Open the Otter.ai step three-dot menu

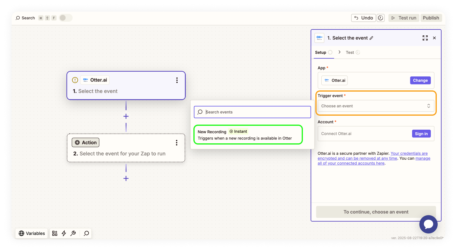click(177, 80)
